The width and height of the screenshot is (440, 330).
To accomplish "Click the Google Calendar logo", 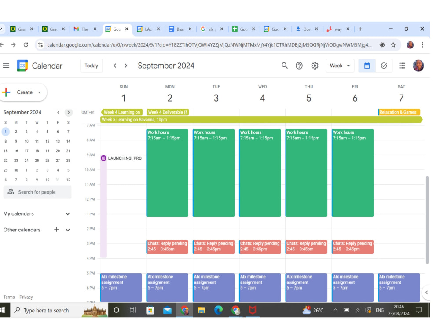I will [22, 66].
